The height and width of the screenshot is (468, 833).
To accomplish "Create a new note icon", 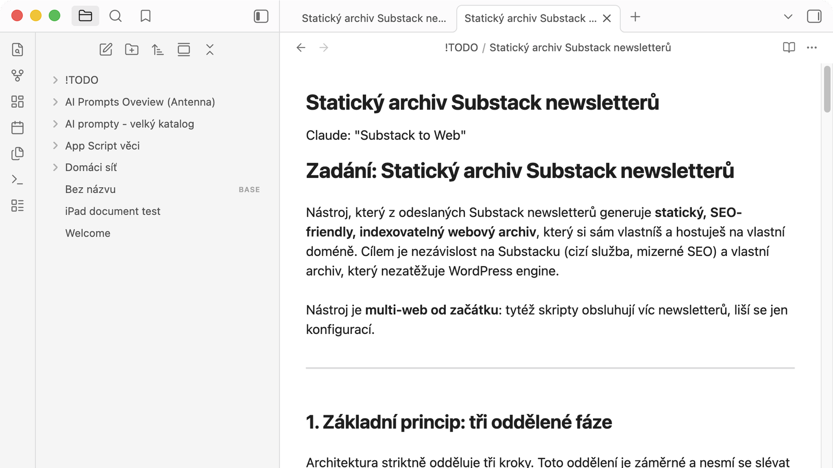I will tap(106, 49).
